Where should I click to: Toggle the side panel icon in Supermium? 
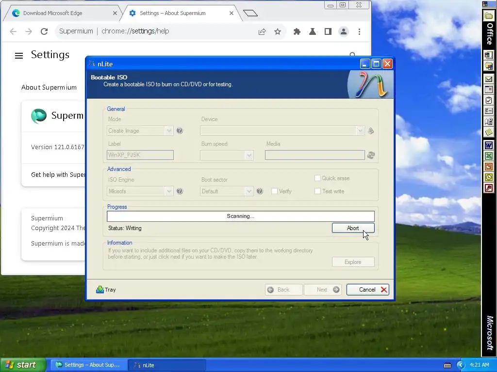(328, 31)
